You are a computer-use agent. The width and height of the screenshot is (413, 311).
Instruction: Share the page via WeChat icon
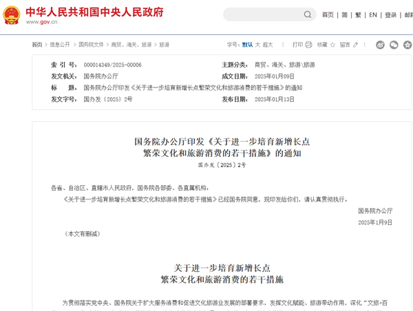394,45
